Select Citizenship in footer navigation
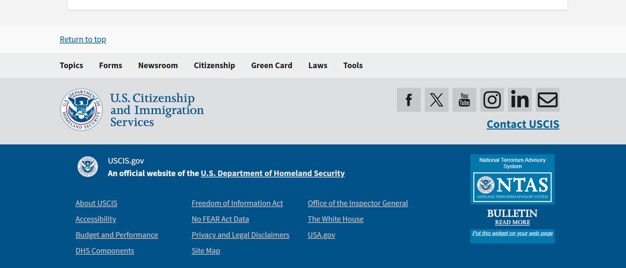The image size is (626, 268). (x=214, y=65)
